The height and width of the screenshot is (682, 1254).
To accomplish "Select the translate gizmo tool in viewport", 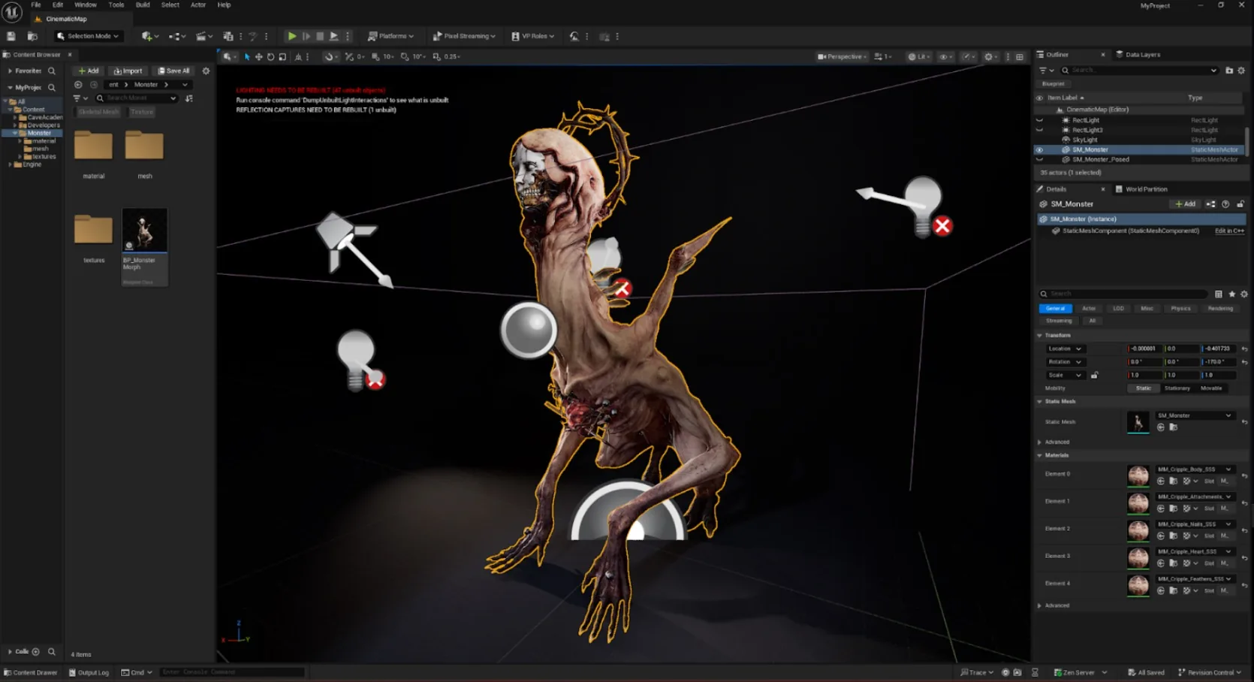I will click(x=258, y=56).
